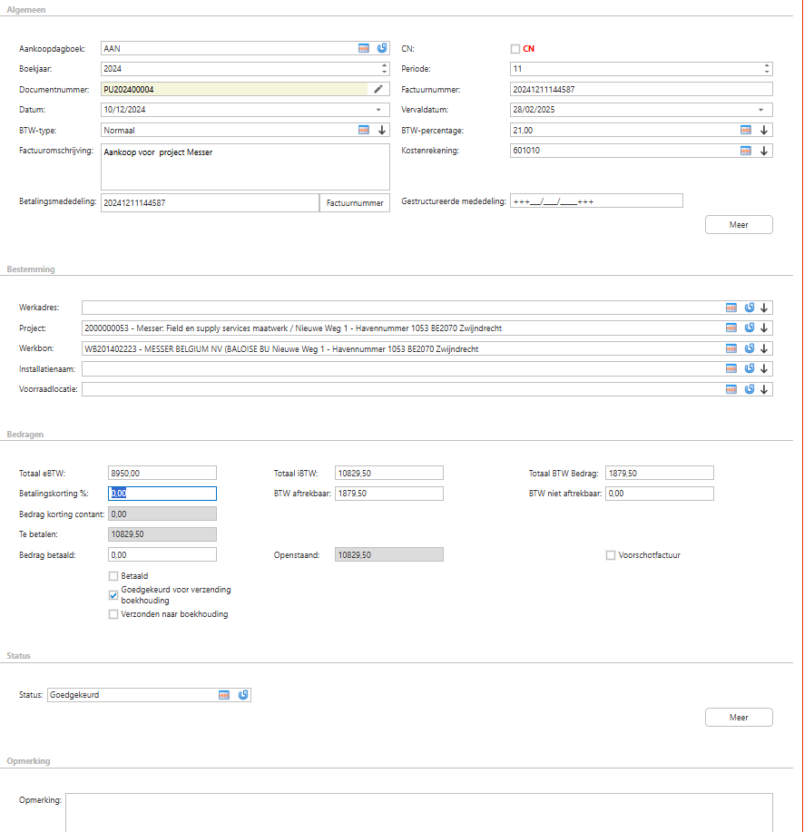Click reset icon in Voorraadlocatie row

750,389
